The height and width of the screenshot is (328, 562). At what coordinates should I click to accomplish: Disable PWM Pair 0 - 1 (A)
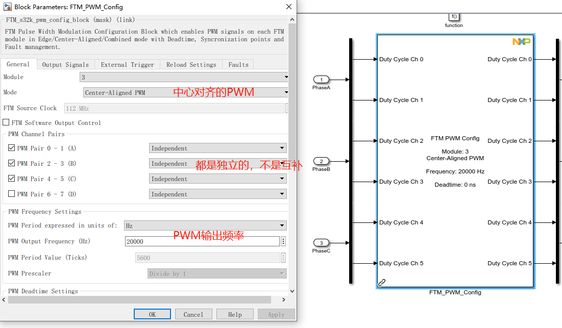[x=11, y=148]
